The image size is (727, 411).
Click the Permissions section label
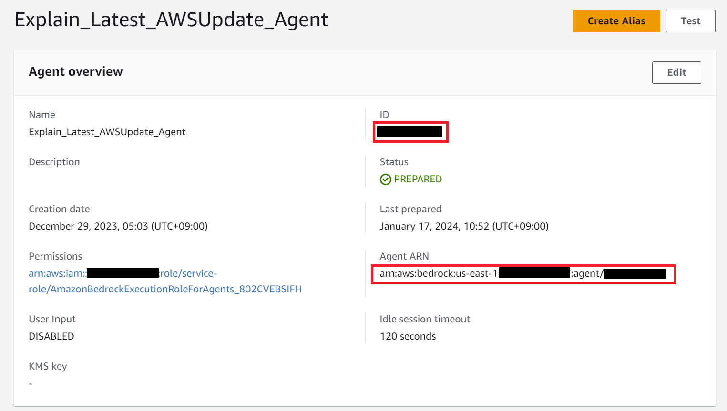(x=55, y=256)
